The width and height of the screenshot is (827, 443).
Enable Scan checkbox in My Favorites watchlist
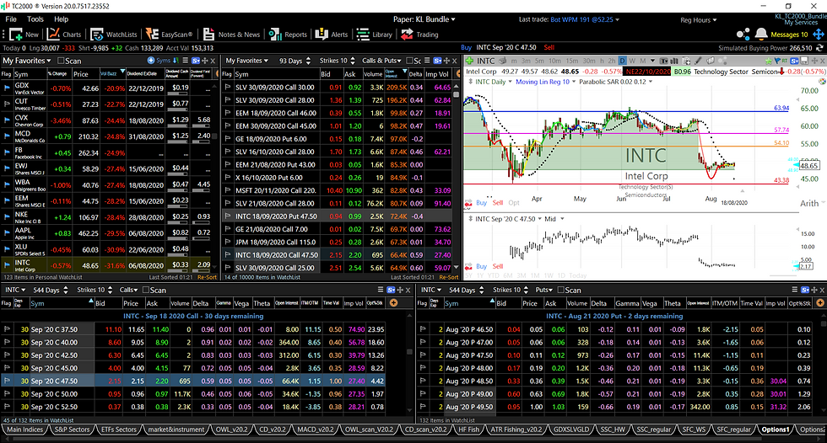61,61
